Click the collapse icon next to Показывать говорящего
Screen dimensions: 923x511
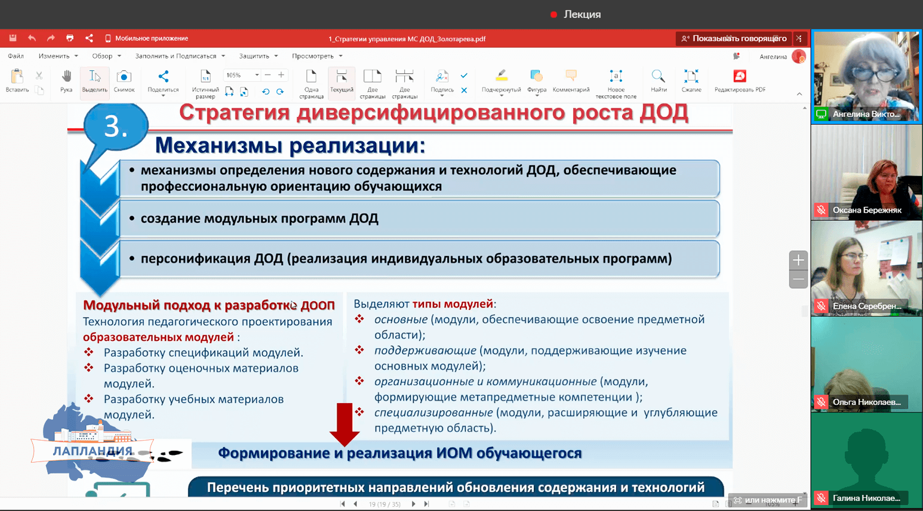799,38
